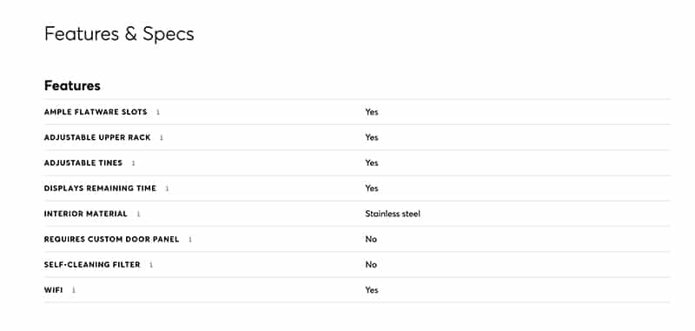
Task: Click info icon beside Ample Flatware Slots
Action: (x=158, y=112)
